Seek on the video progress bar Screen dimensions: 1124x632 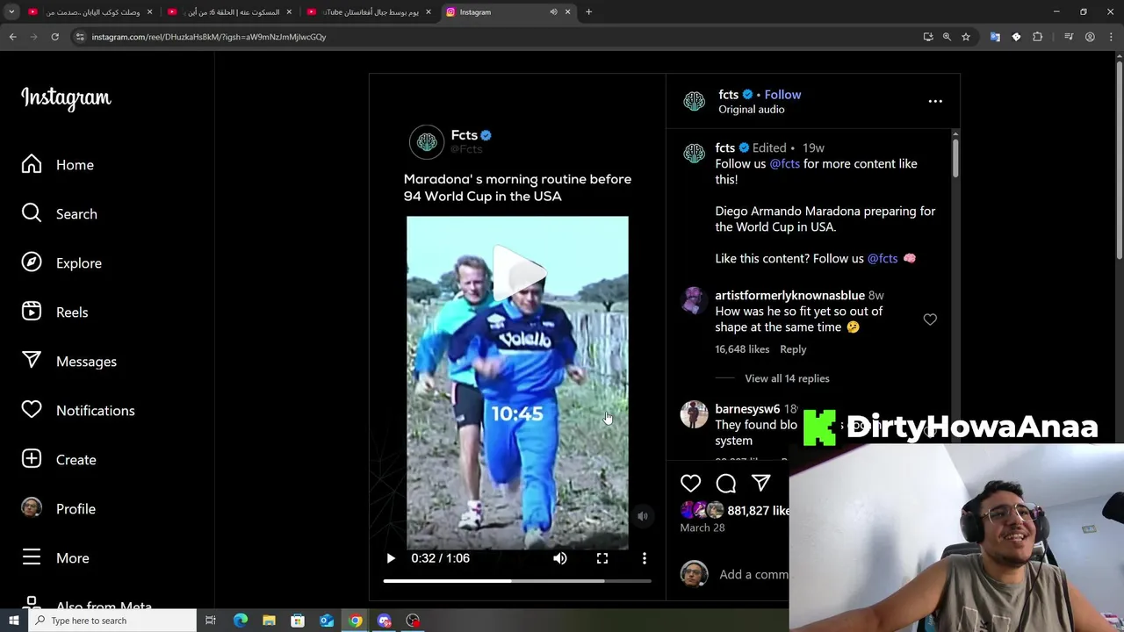[517, 581]
